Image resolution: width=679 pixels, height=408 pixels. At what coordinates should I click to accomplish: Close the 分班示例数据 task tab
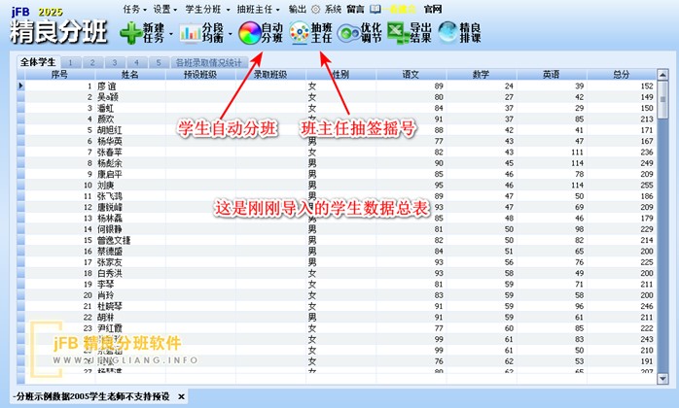[x=179, y=396]
